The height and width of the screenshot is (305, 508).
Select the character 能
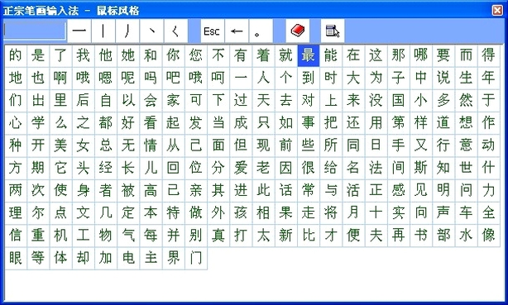331,55
